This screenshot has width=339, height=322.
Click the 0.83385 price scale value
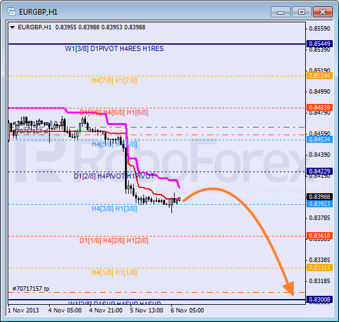319,260
